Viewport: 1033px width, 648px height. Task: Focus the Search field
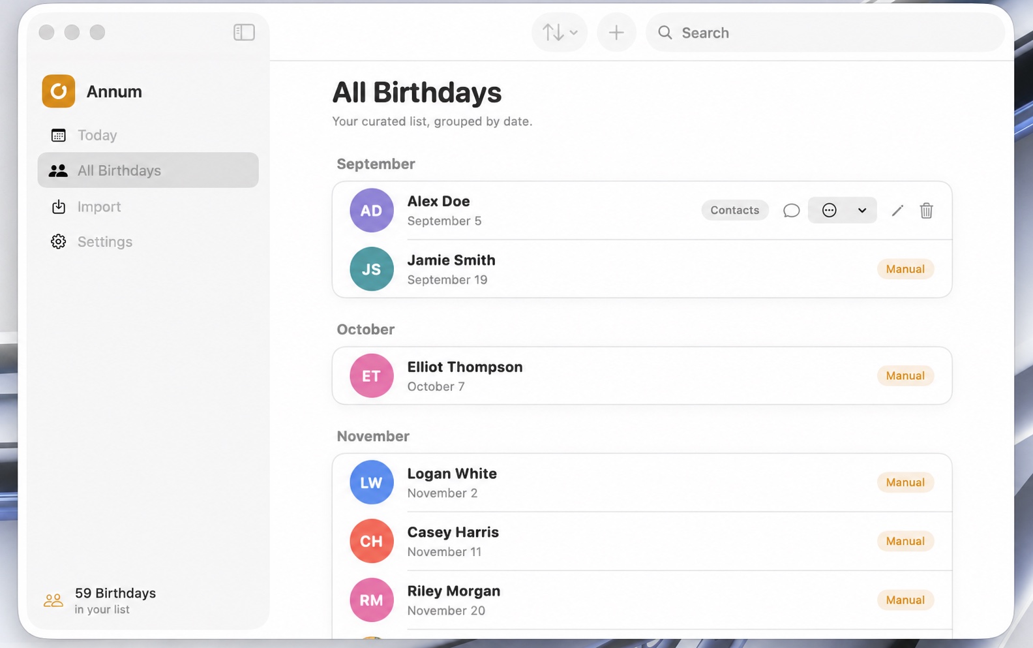point(825,32)
